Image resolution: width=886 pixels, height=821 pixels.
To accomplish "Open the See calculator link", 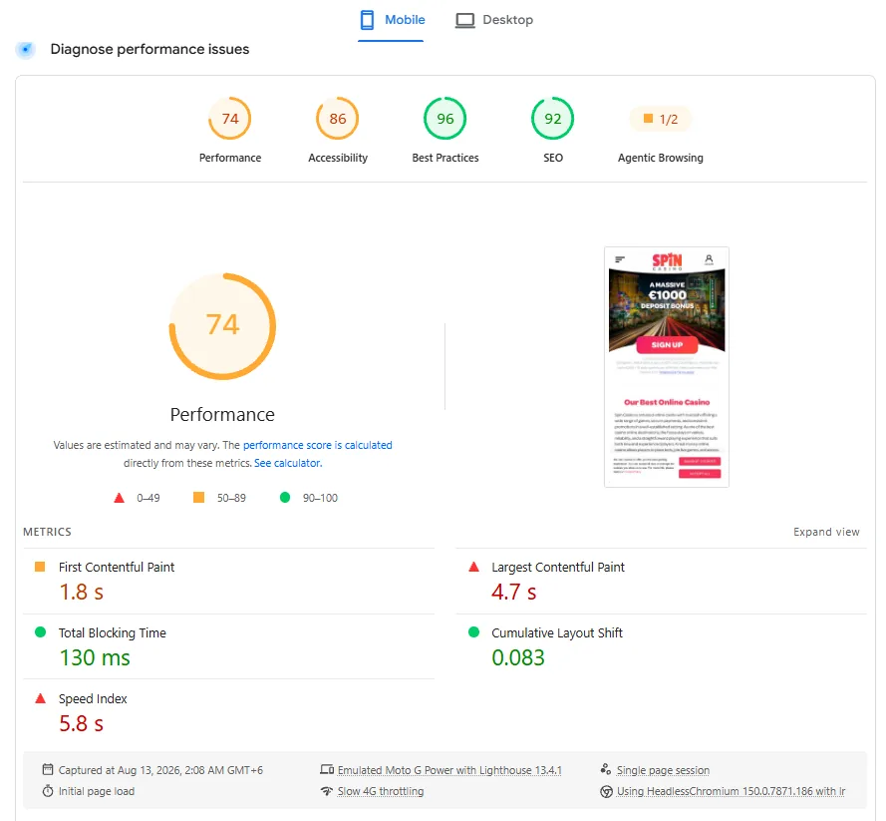I will click(288, 463).
